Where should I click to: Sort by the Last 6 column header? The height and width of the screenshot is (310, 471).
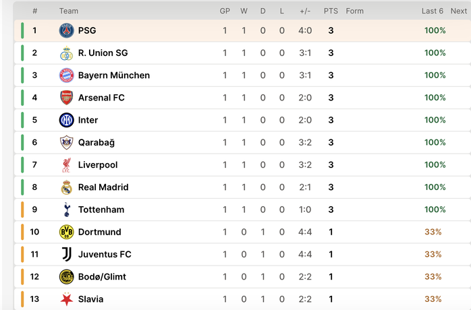(433, 11)
